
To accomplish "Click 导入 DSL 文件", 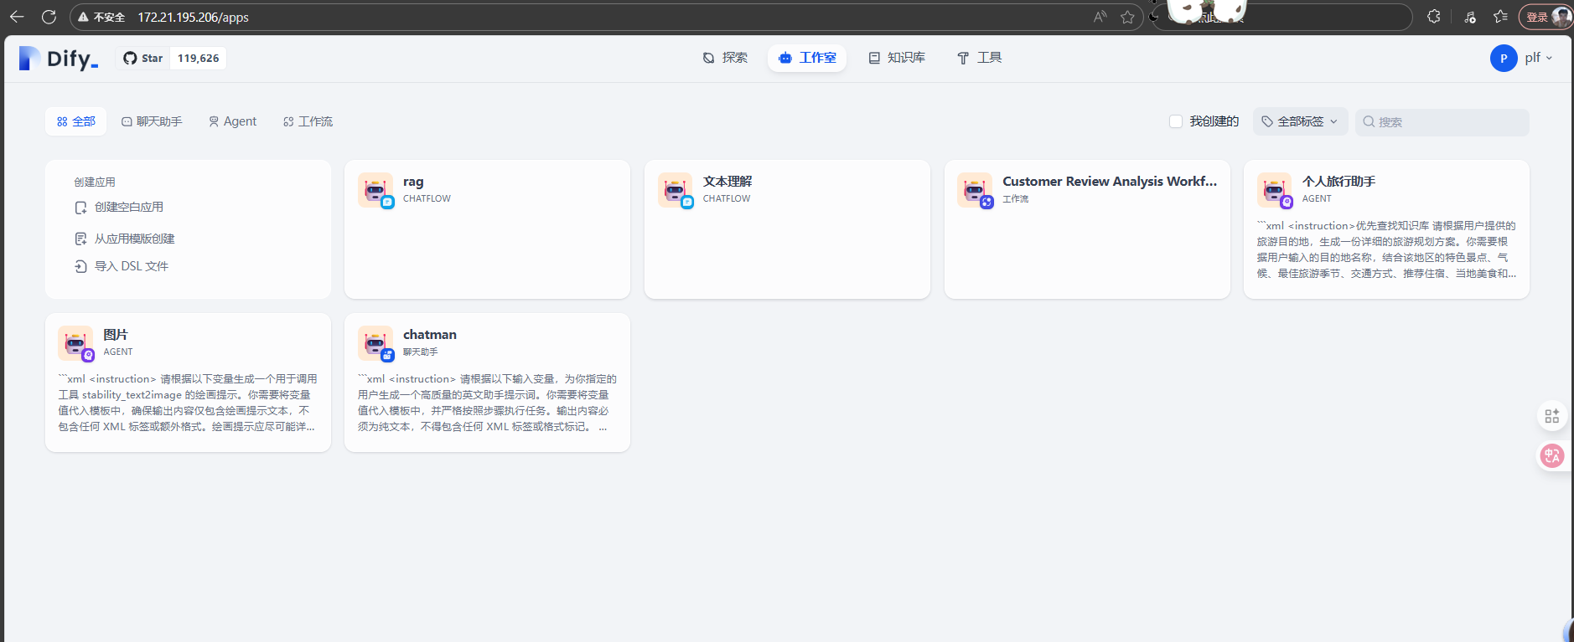I will [132, 266].
